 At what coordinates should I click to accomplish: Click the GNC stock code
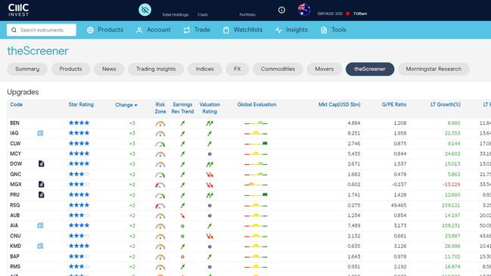pyautogui.click(x=16, y=175)
